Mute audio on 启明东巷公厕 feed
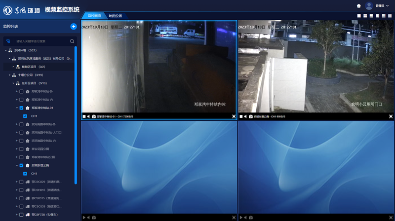The height and width of the screenshot is (221, 395). (x=245, y=116)
